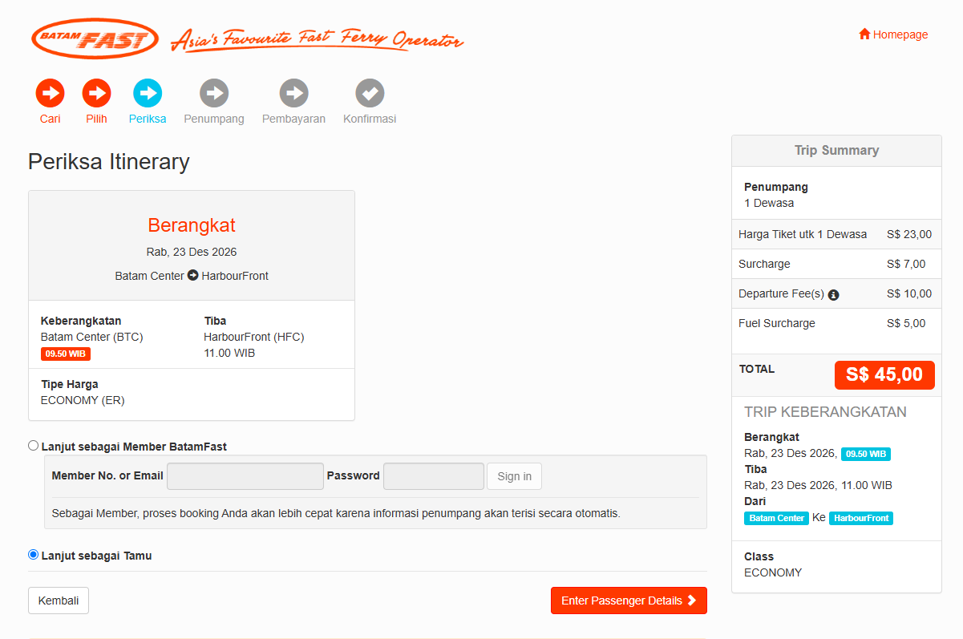Click 'Harga Tiket utk 1 Dewasa' row

pyautogui.click(x=836, y=235)
